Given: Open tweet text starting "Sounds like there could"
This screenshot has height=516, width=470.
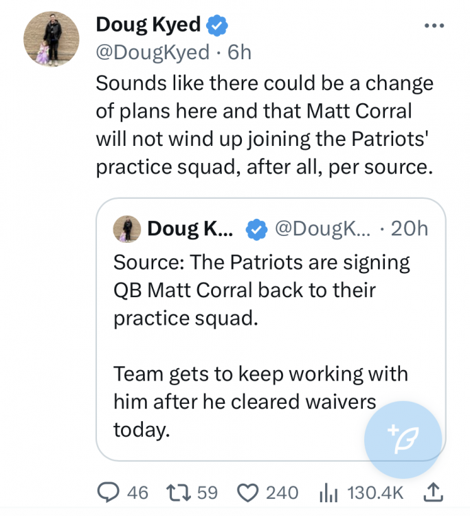Looking at the screenshot, I should [x=265, y=125].
